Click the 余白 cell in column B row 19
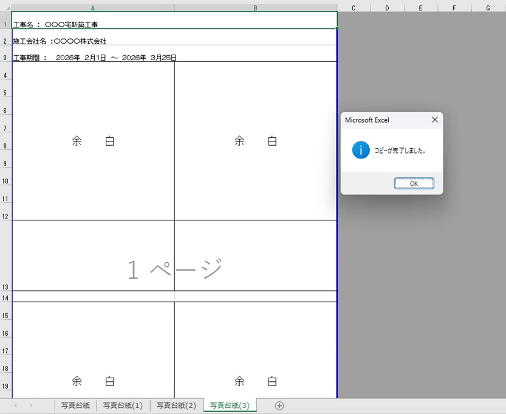The width and height of the screenshot is (506, 414). (256, 350)
